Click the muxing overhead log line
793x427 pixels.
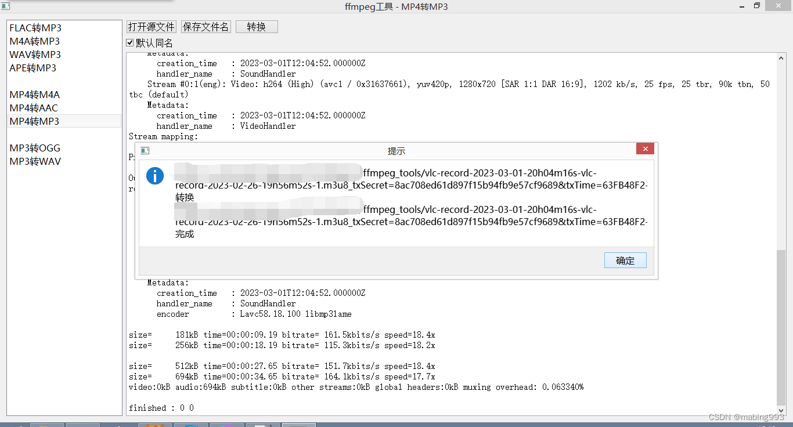356,387
